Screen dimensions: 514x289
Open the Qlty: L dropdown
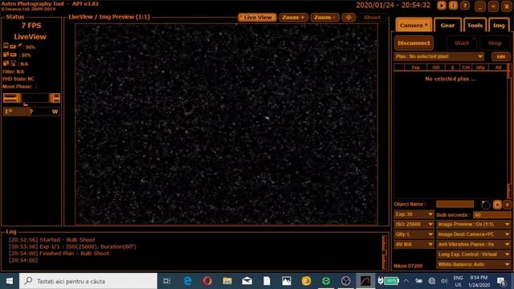tap(414, 234)
